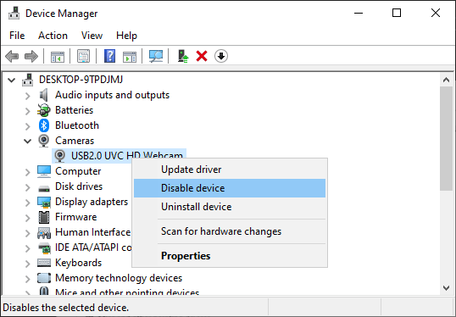Collapse the DESKTOP-9TPDJMJ root node
This screenshot has height=317, width=456.
[x=11, y=80]
